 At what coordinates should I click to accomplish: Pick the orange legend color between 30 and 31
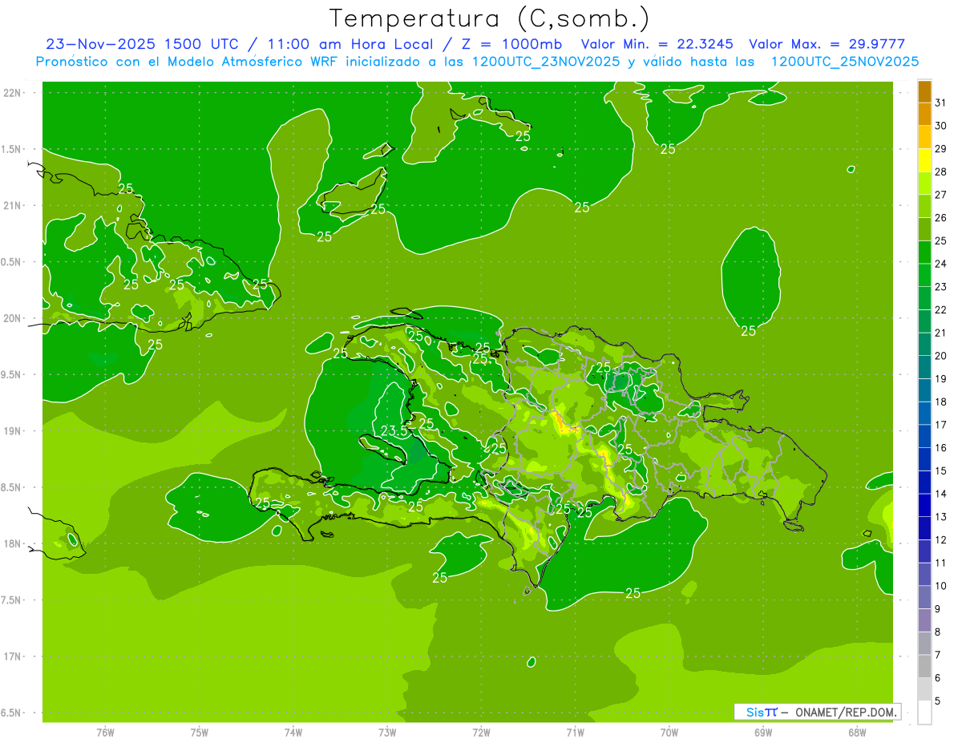pyautogui.click(x=924, y=115)
